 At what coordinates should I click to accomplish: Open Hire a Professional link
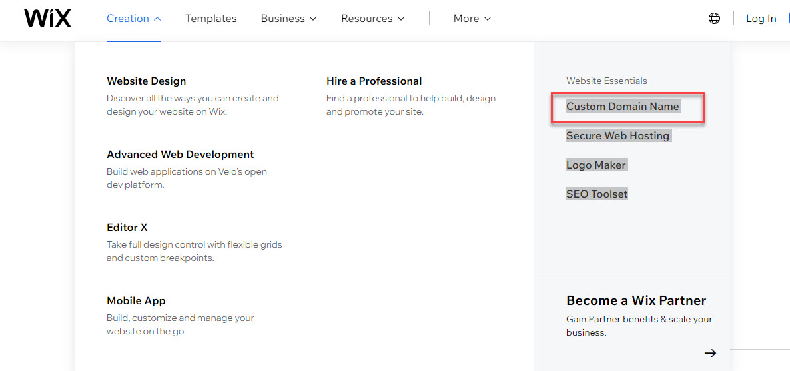pos(374,81)
